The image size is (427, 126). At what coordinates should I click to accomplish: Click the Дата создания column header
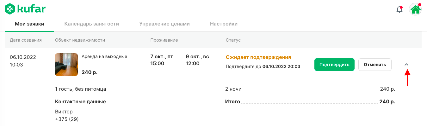pos(26,40)
